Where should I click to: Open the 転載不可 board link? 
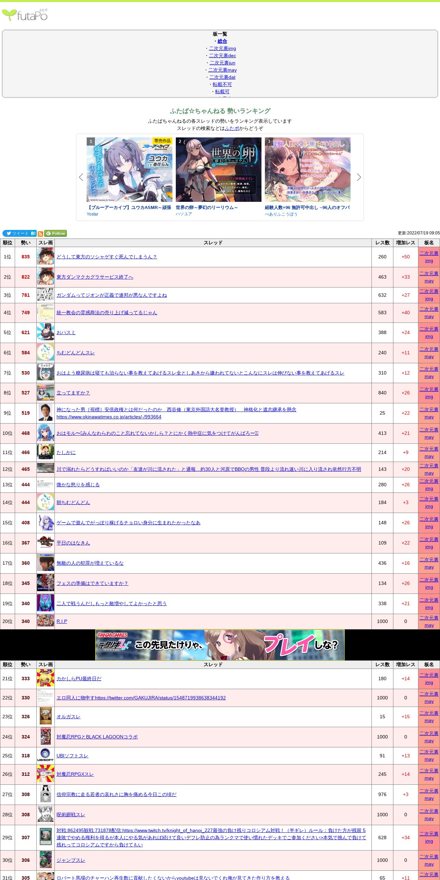[x=222, y=84]
